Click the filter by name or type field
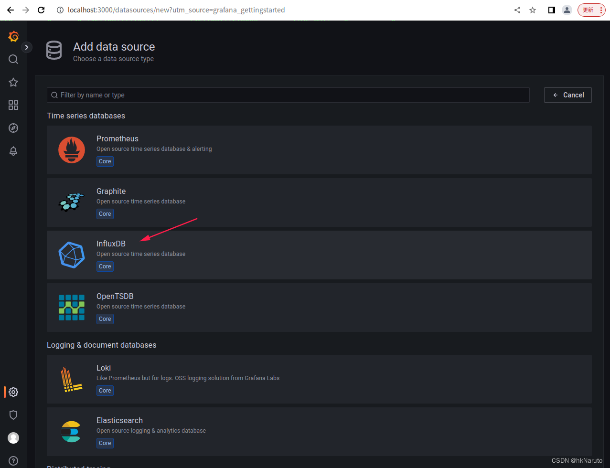Image resolution: width=610 pixels, height=468 pixels. [288, 95]
